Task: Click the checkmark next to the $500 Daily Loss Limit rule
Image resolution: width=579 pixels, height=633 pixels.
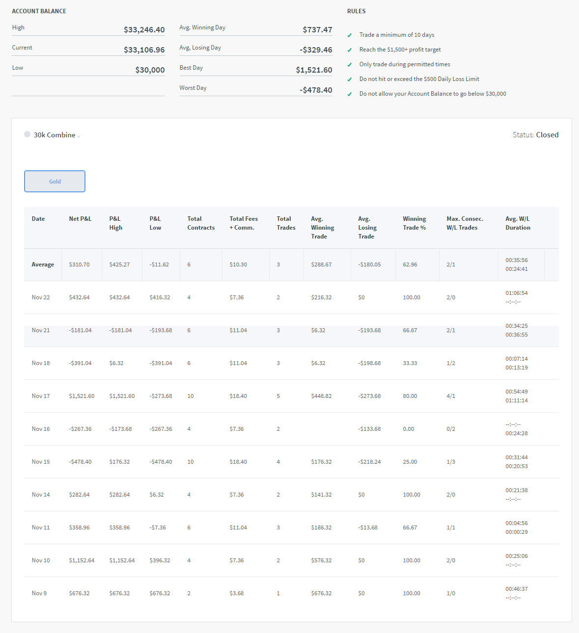Action: click(349, 79)
